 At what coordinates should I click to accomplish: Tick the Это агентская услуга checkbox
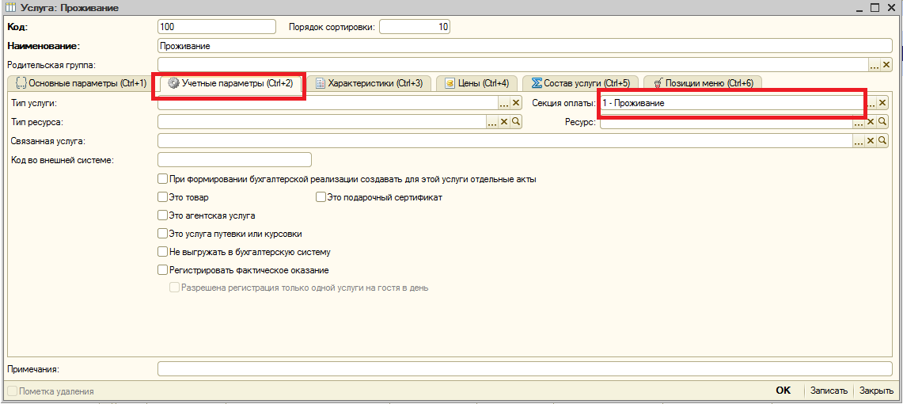[x=162, y=215]
